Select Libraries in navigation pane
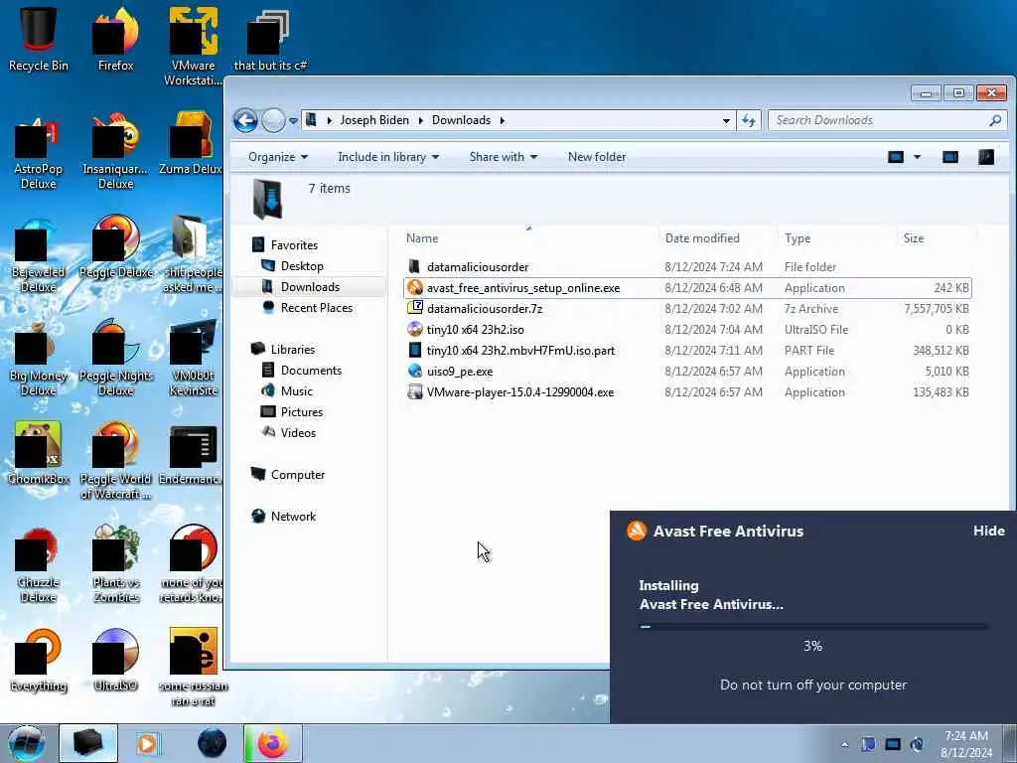Image resolution: width=1017 pixels, height=763 pixels. pyautogui.click(x=293, y=349)
